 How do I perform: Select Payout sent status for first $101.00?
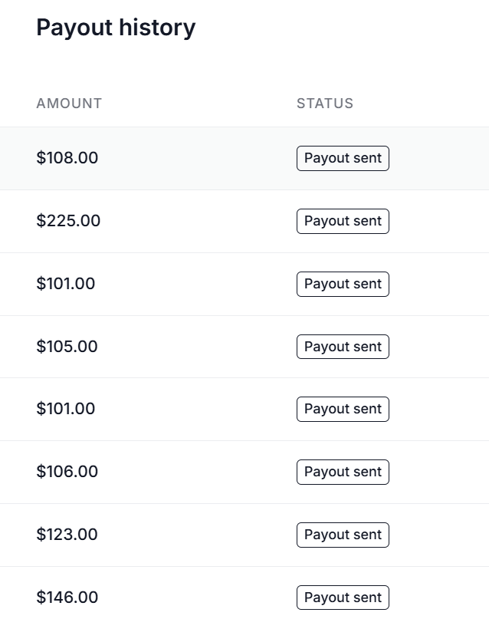(x=343, y=284)
